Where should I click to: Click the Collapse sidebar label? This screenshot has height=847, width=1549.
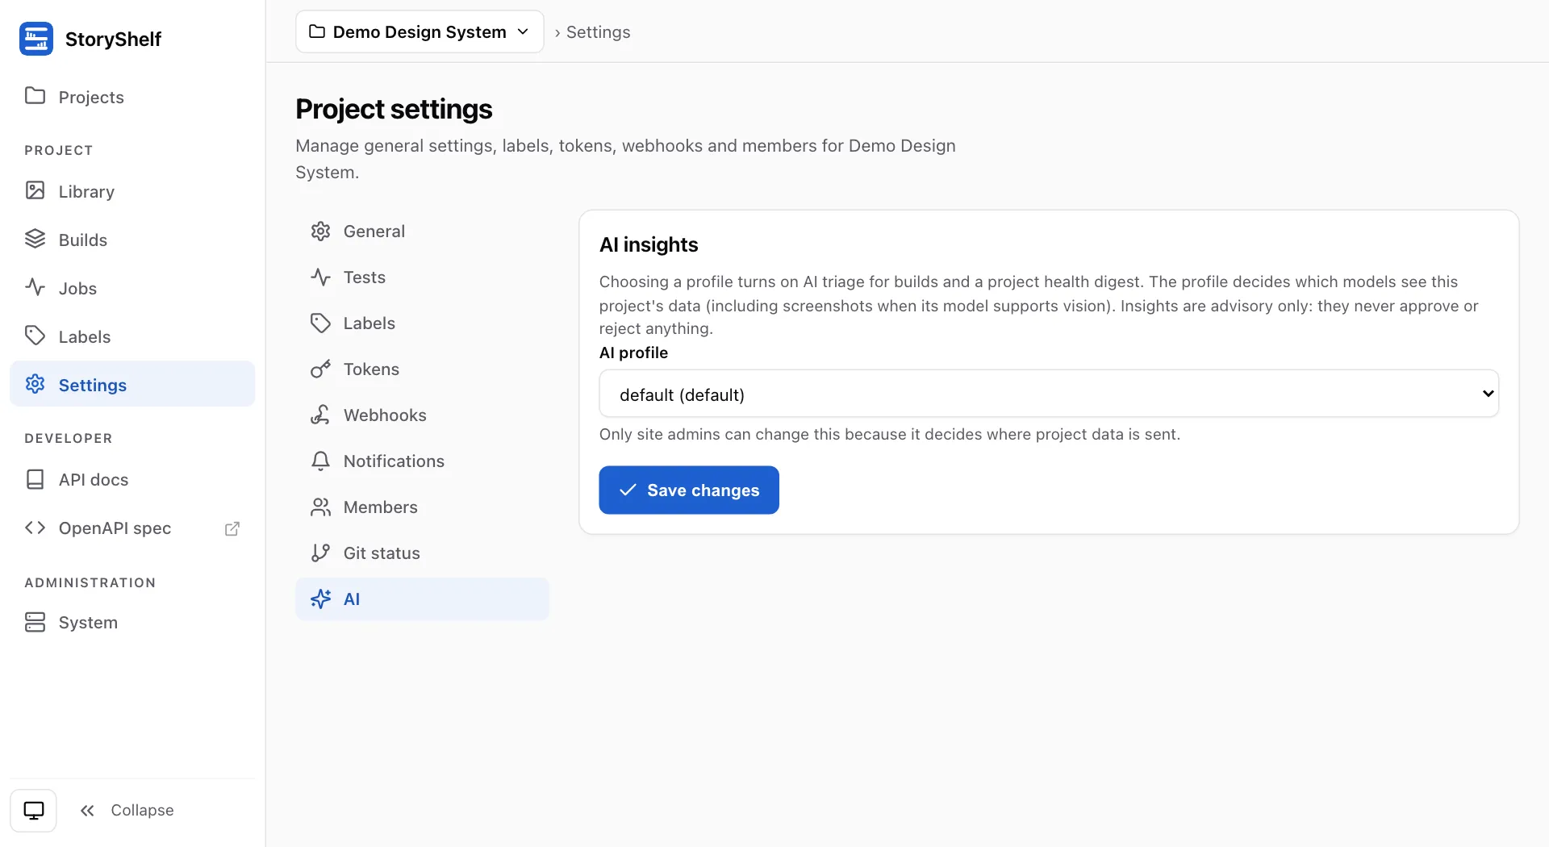142,810
